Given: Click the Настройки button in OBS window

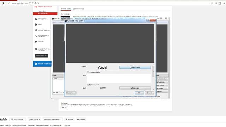Looking at the screenshot, I should click(x=160, y=89).
